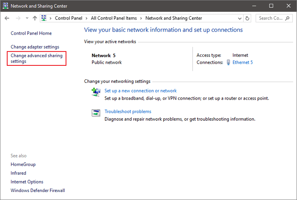297x200 pixels.
Task: Refresh the Network and Sharing Center view
Action: coord(247,18)
